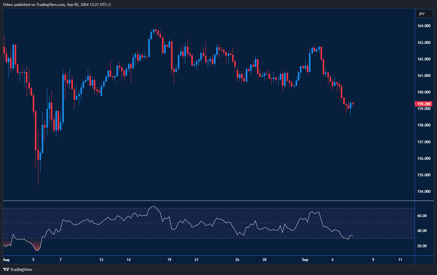Click date 26 on the time axis
Image resolution: width=437 pixels, height=275 pixels.
(237, 260)
